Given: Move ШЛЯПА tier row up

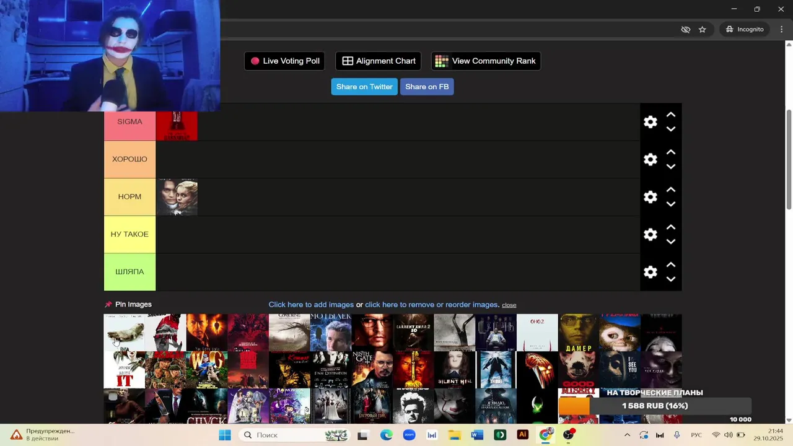Looking at the screenshot, I should click(x=670, y=265).
